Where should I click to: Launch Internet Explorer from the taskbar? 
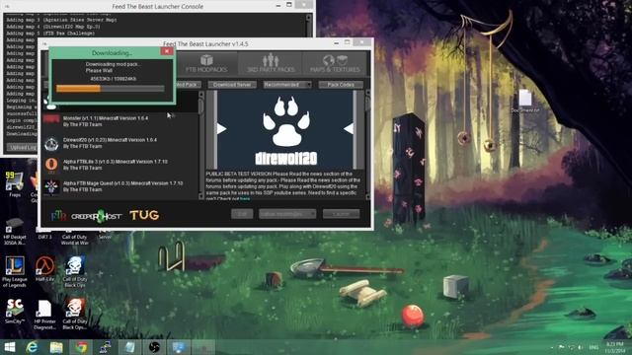tap(32, 347)
